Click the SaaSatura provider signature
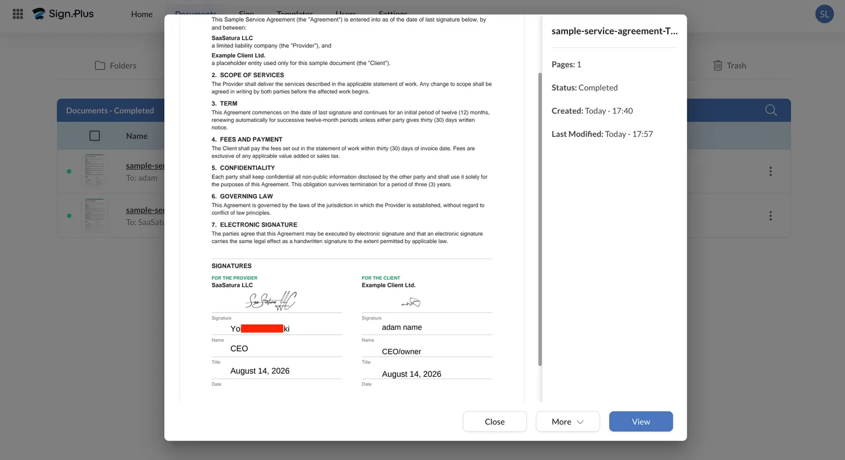Screen dimensions: 845x460 [271, 300]
